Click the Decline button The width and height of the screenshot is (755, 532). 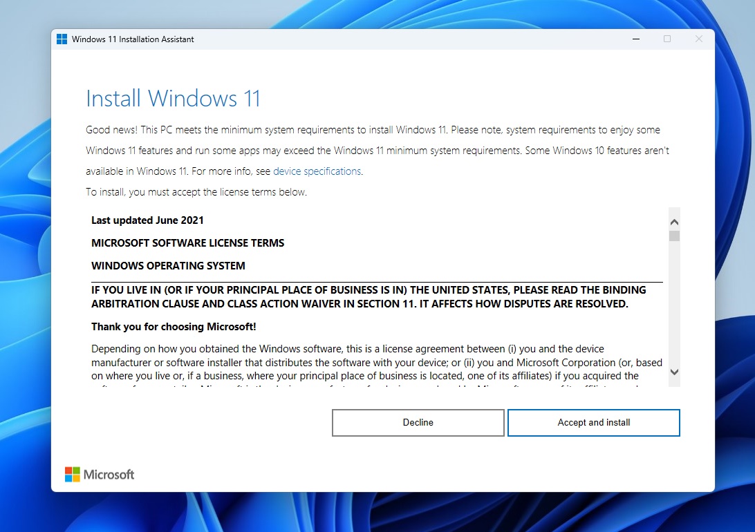pyautogui.click(x=418, y=422)
